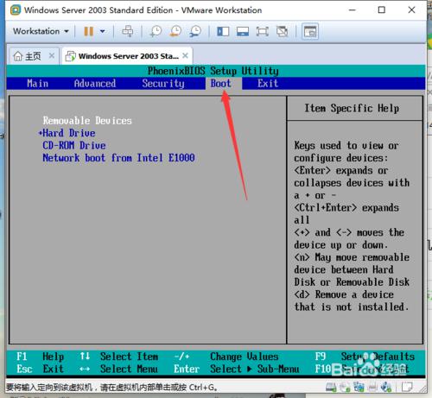Click the CD/DVD device status icon
The height and width of the screenshot is (398, 432).
click(x=345, y=387)
